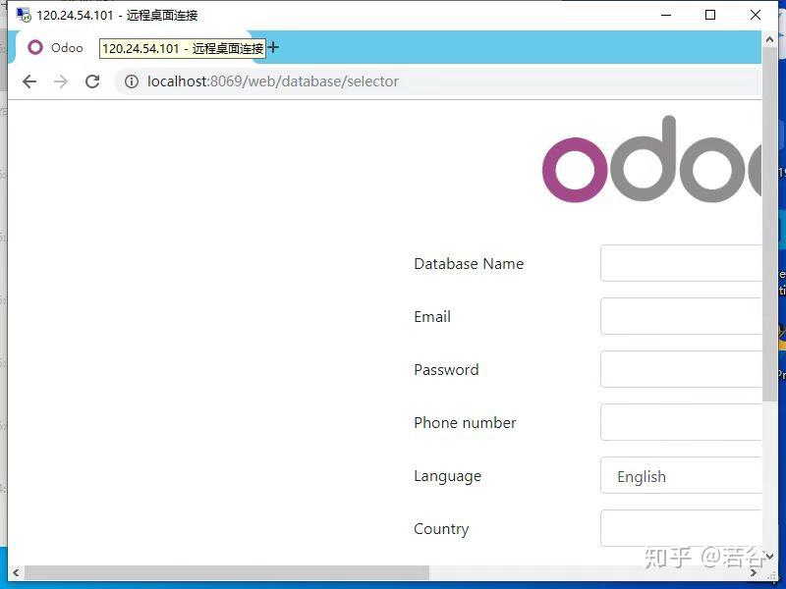Click the Password input field

pos(680,368)
